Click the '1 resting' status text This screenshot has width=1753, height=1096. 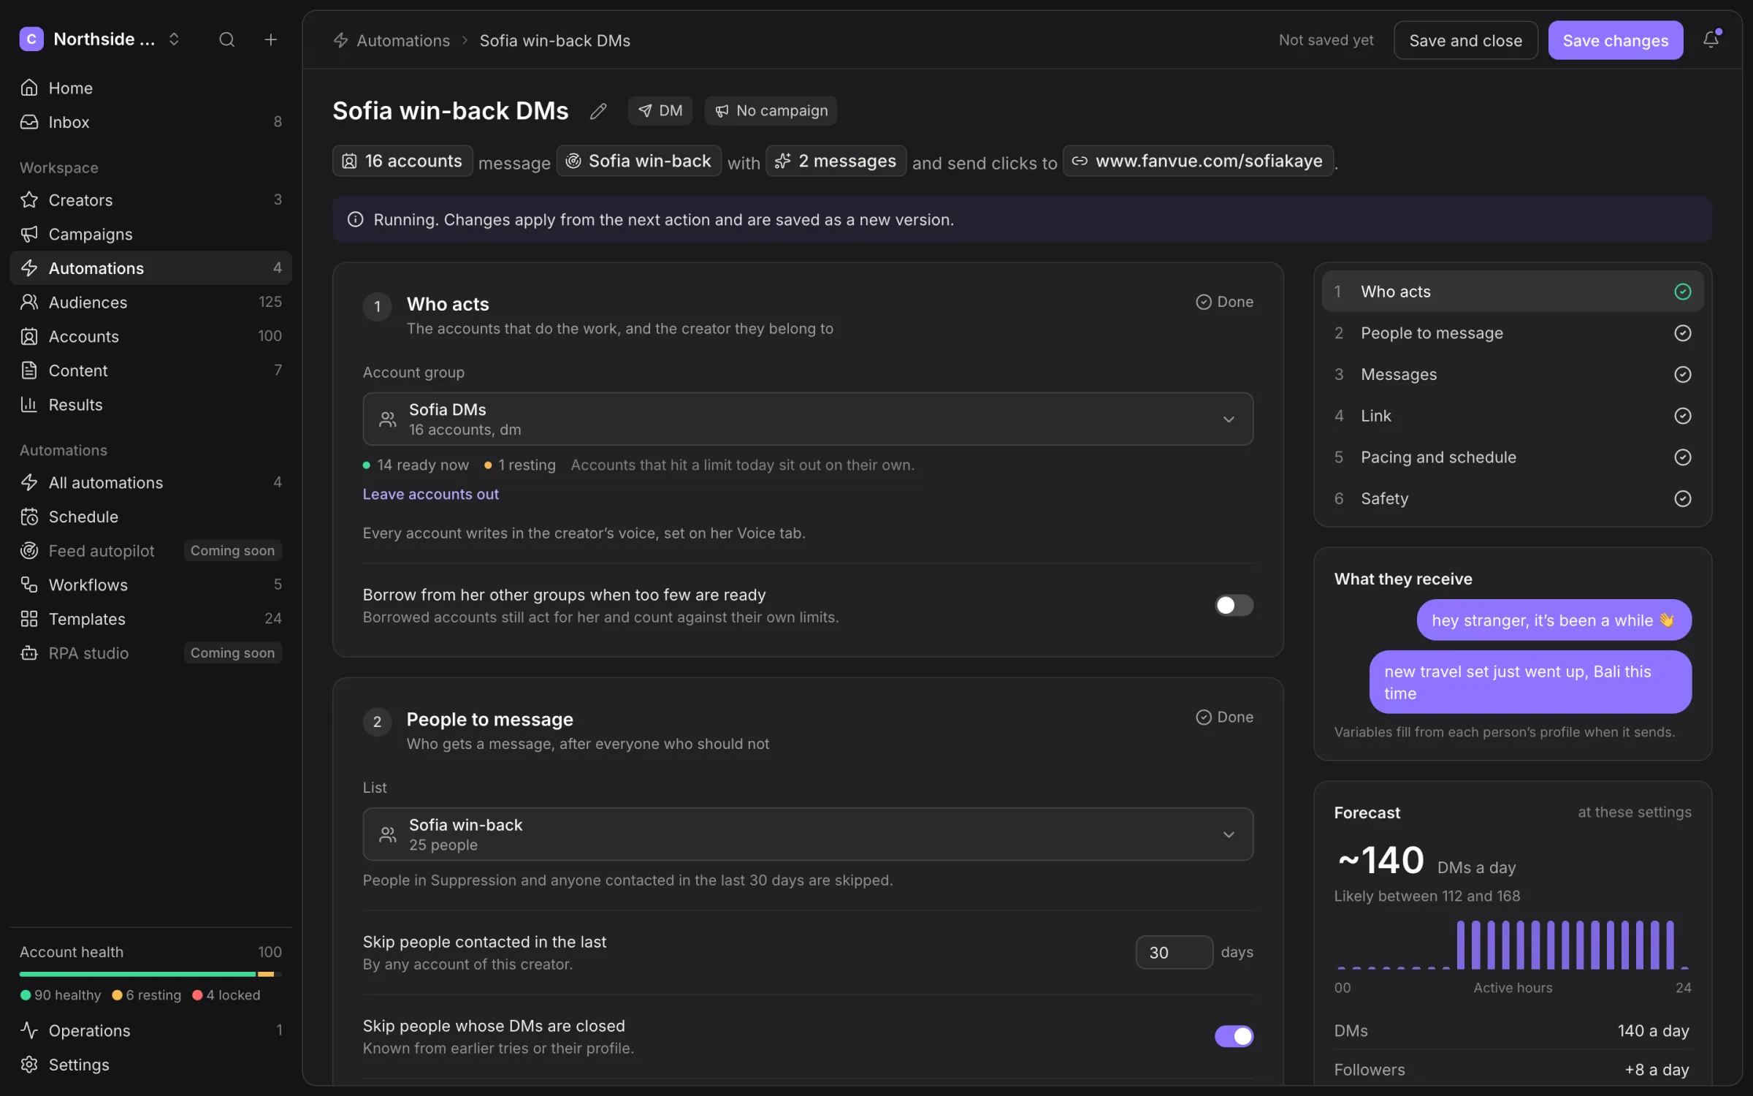click(x=527, y=465)
